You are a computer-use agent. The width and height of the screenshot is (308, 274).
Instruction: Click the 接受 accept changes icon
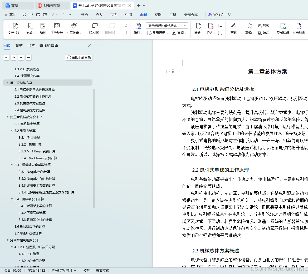coord(199,26)
